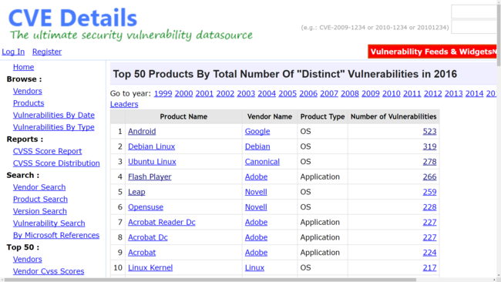This screenshot has height=282, width=501.
Task: Click the upper search input box
Action: 474,12
